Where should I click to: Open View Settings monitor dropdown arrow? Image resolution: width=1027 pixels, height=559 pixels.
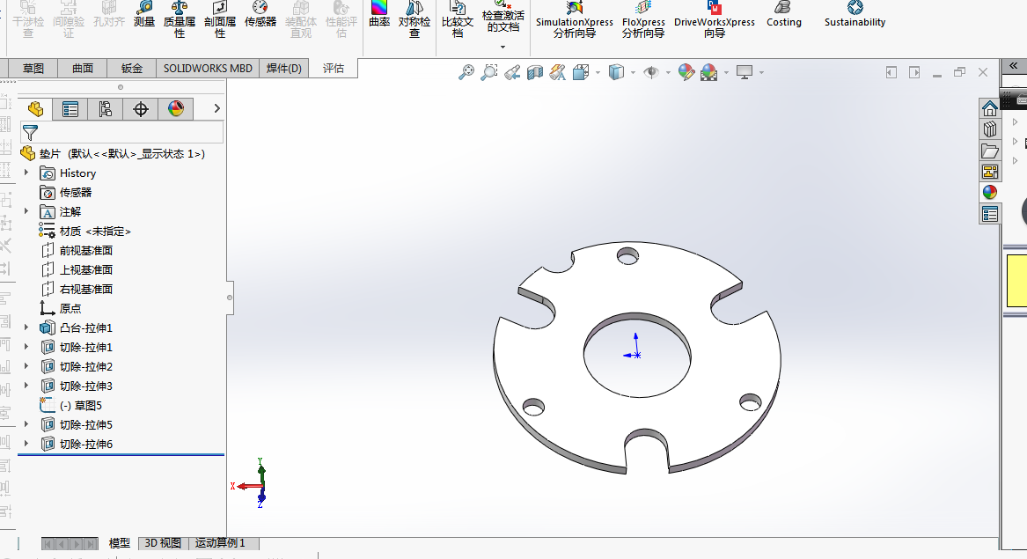[x=761, y=73]
